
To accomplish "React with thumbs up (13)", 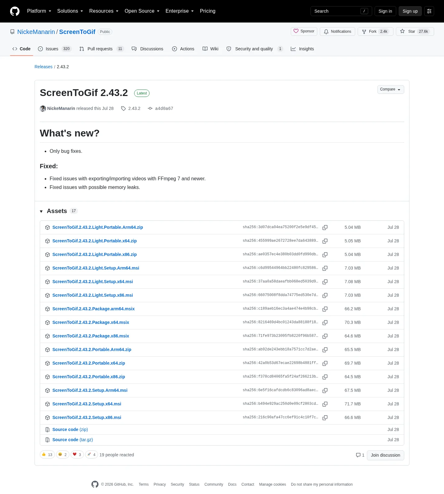I will coord(47,454).
